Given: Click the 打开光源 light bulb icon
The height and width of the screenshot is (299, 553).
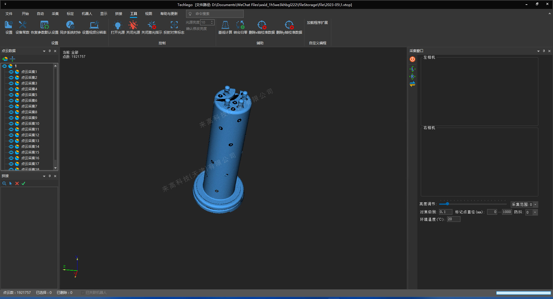Looking at the screenshot, I should [x=118, y=25].
